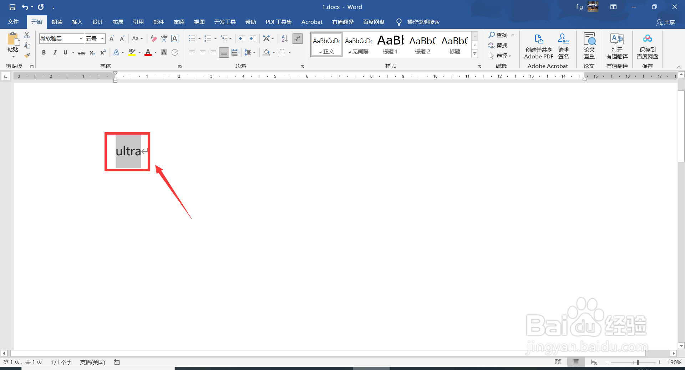Open font dialog launcher in 字体 group
Image resolution: width=685 pixels, height=370 pixels.
[x=179, y=67]
